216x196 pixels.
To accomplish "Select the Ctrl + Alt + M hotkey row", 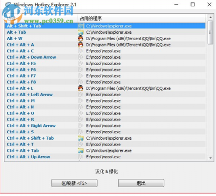I will pyautogui.click(x=105, y=101).
